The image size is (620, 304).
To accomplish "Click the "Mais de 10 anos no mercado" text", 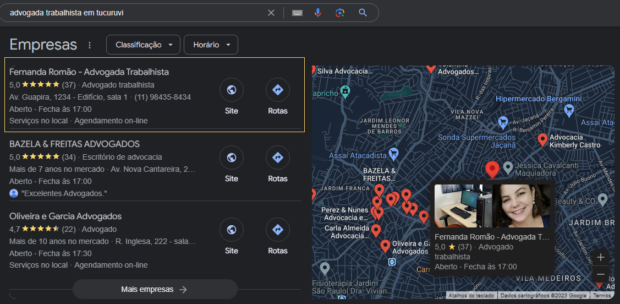I will click(59, 241).
